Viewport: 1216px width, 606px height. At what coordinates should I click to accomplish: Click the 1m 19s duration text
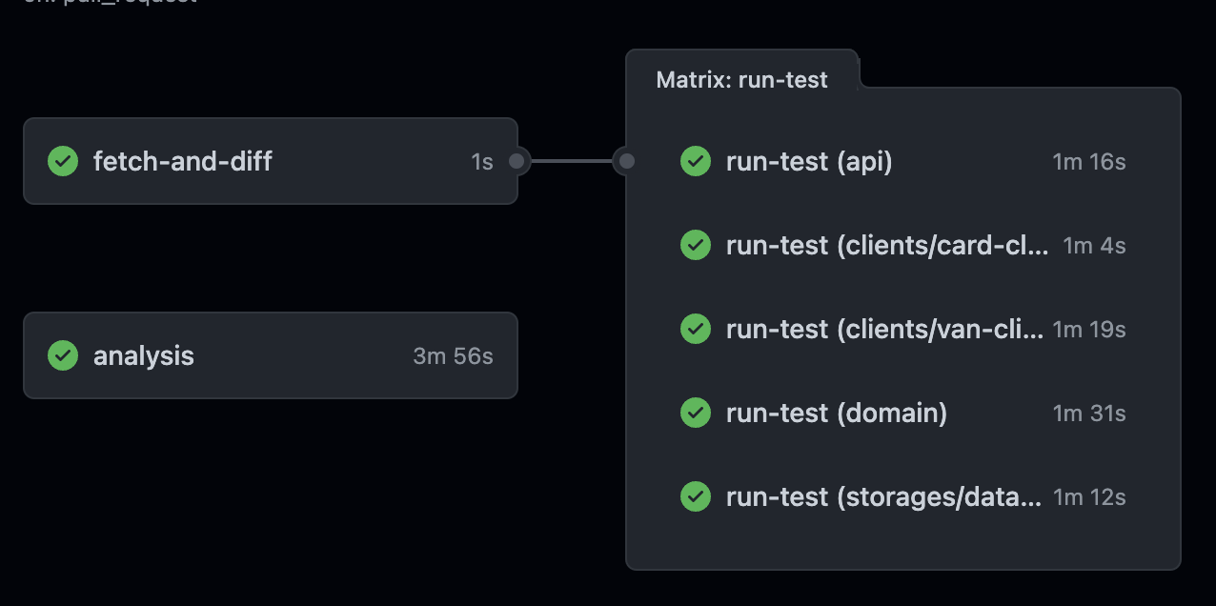pyautogui.click(x=1089, y=330)
